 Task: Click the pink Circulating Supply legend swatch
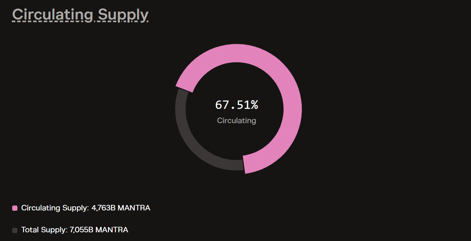click(x=15, y=208)
